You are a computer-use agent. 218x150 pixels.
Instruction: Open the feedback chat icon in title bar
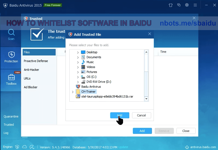coord(179,5)
